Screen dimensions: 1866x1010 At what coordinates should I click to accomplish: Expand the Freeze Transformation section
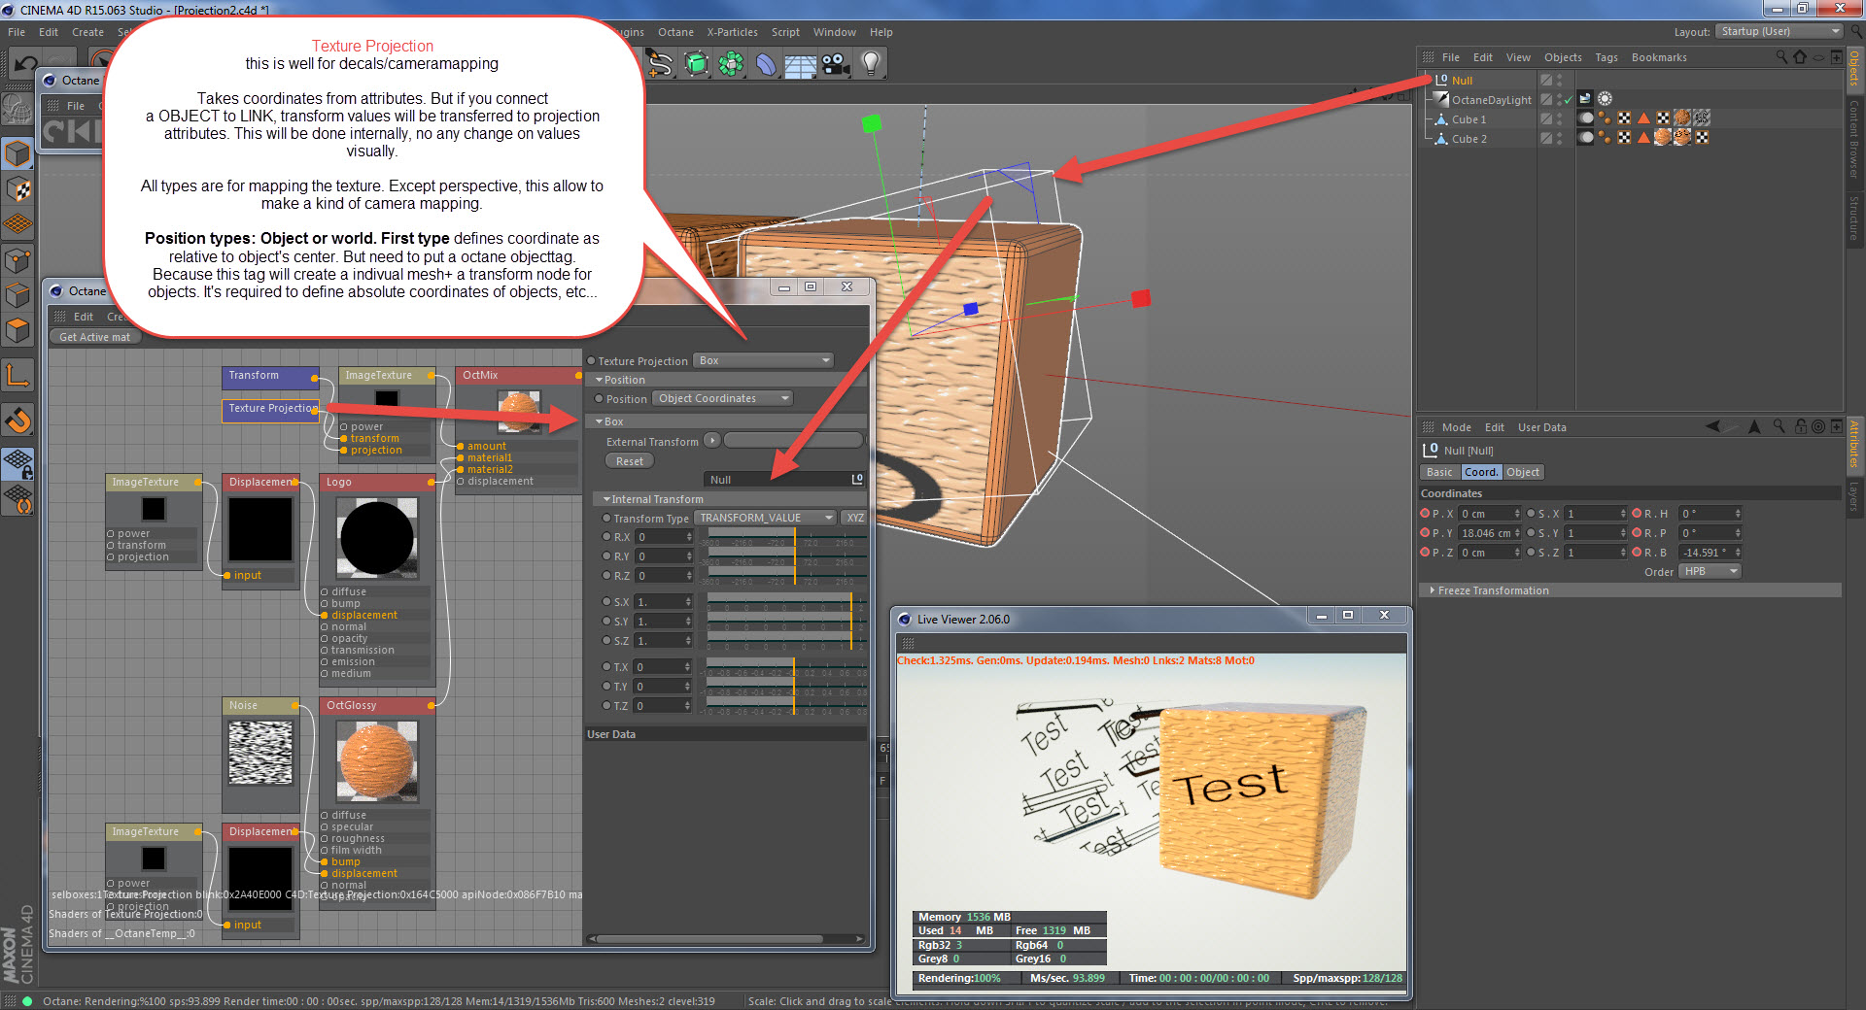(x=1493, y=590)
